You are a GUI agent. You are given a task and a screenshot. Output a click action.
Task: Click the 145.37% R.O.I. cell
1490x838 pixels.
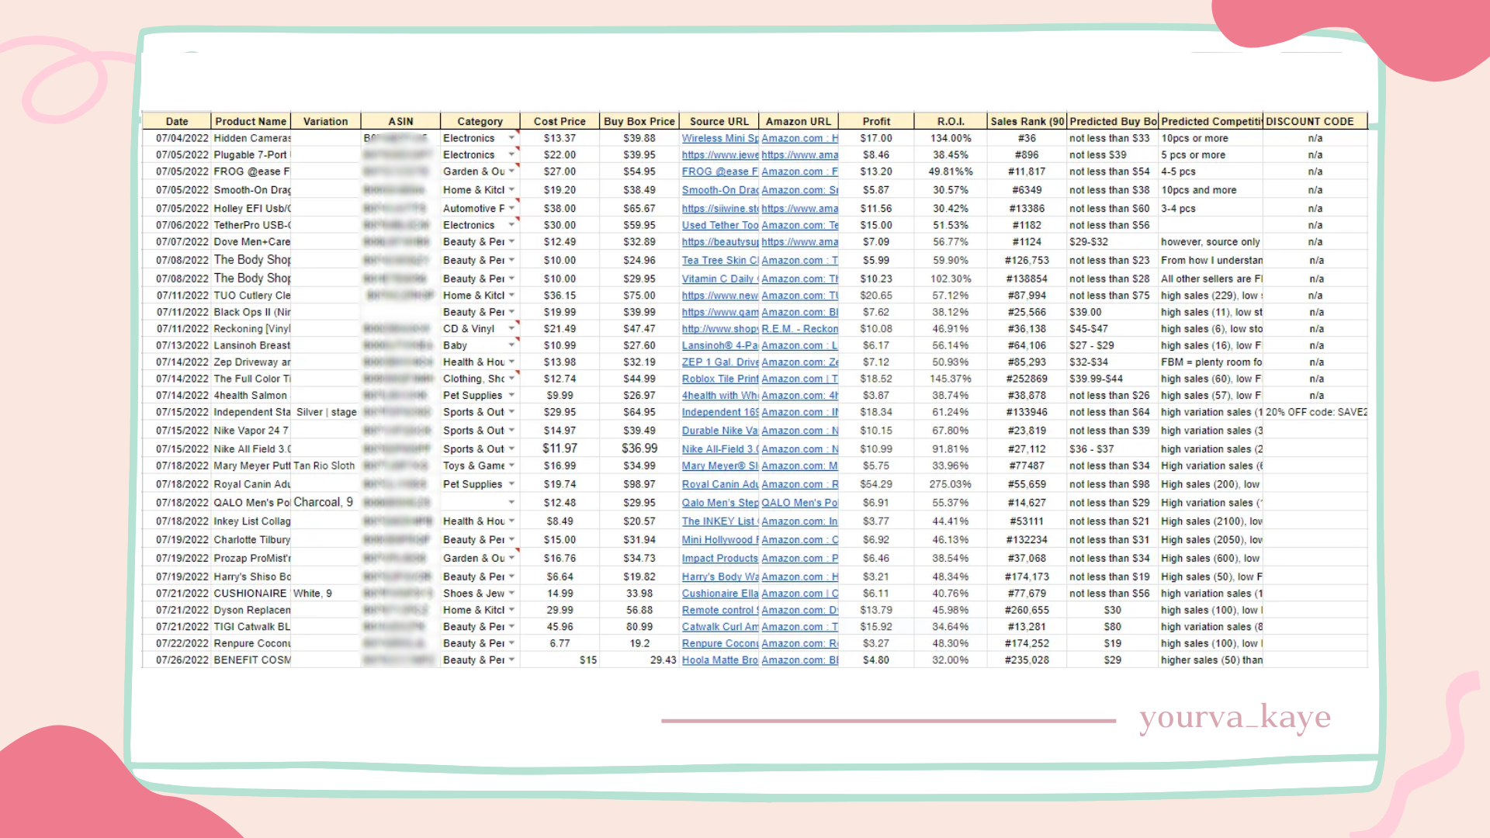pos(951,379)
